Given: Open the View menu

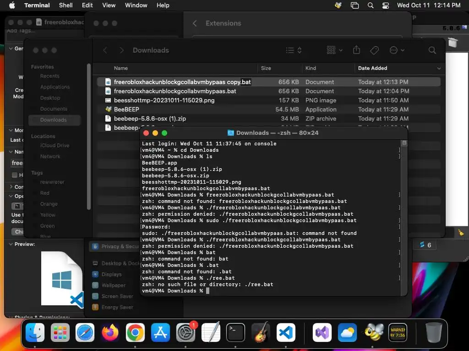Looking at the screenshot, I should 109,5.
